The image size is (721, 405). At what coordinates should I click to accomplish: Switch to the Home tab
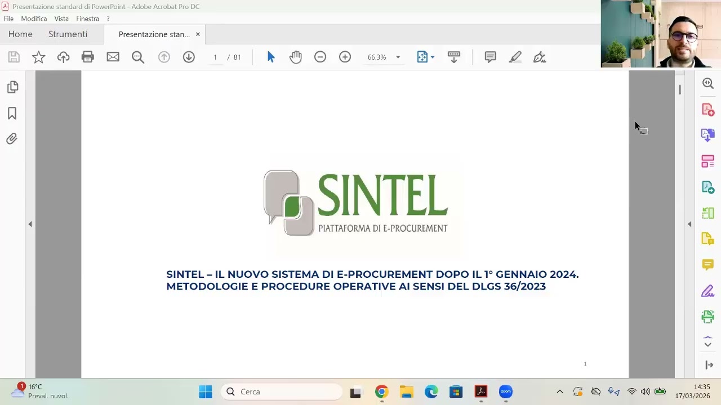(20, 34)
